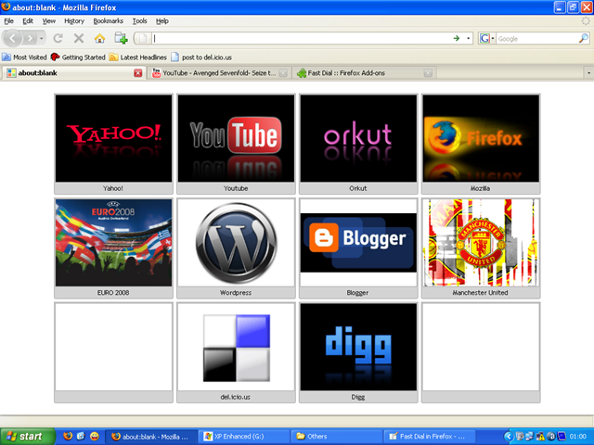This screenshot has width=594, height=445.
Task: Open the Google search engine selector
Action: point(486,38)
